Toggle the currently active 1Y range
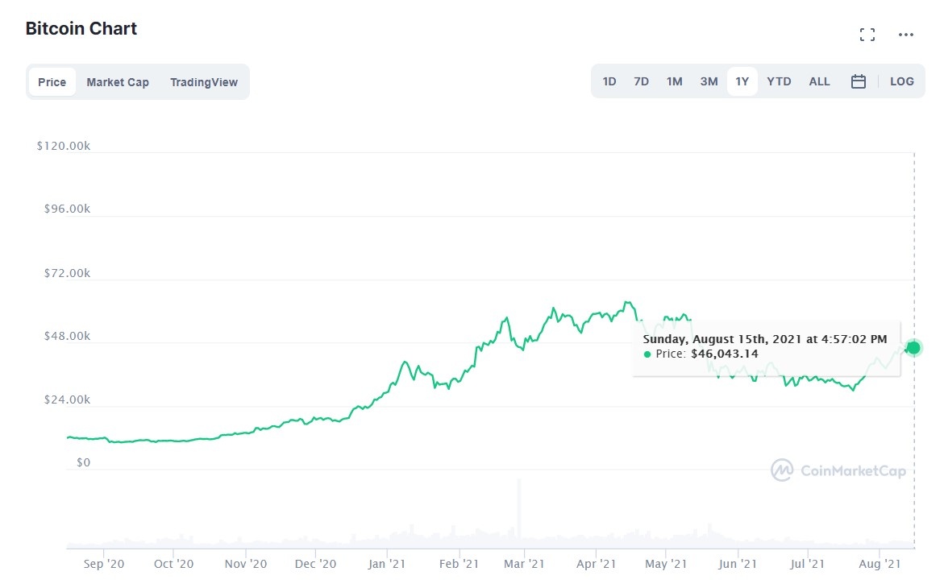 click(742, 81)
